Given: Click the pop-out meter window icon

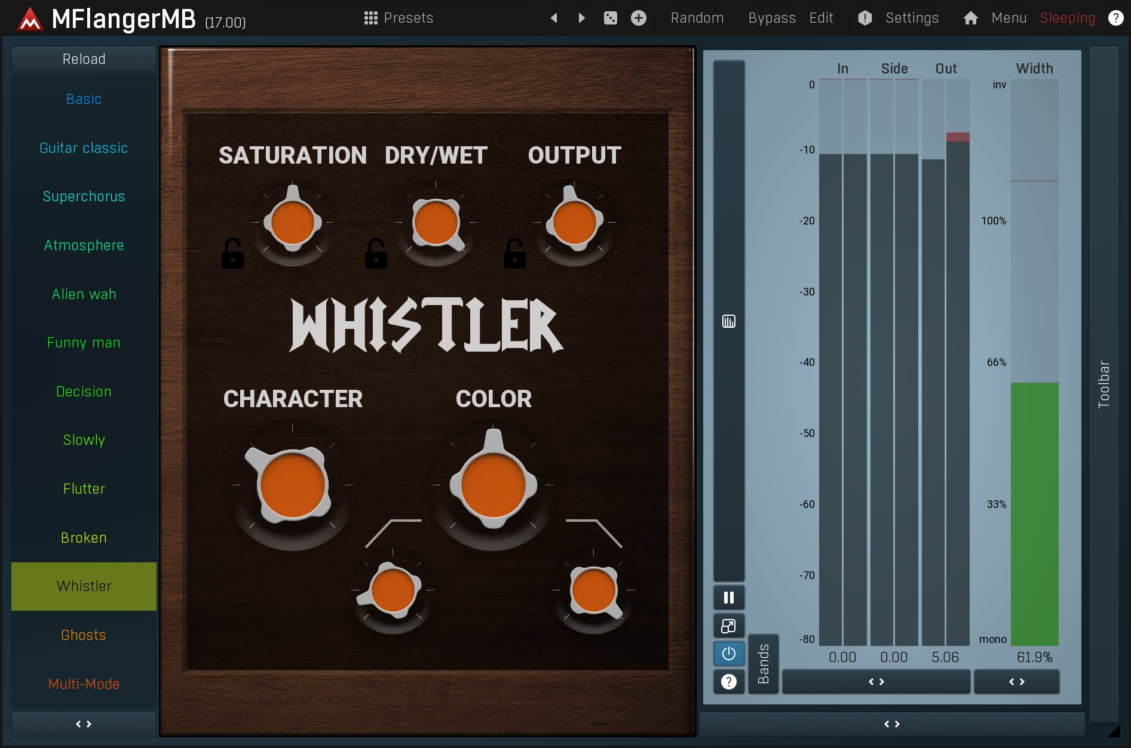Looking at the screenshot, I should point(728,626).
